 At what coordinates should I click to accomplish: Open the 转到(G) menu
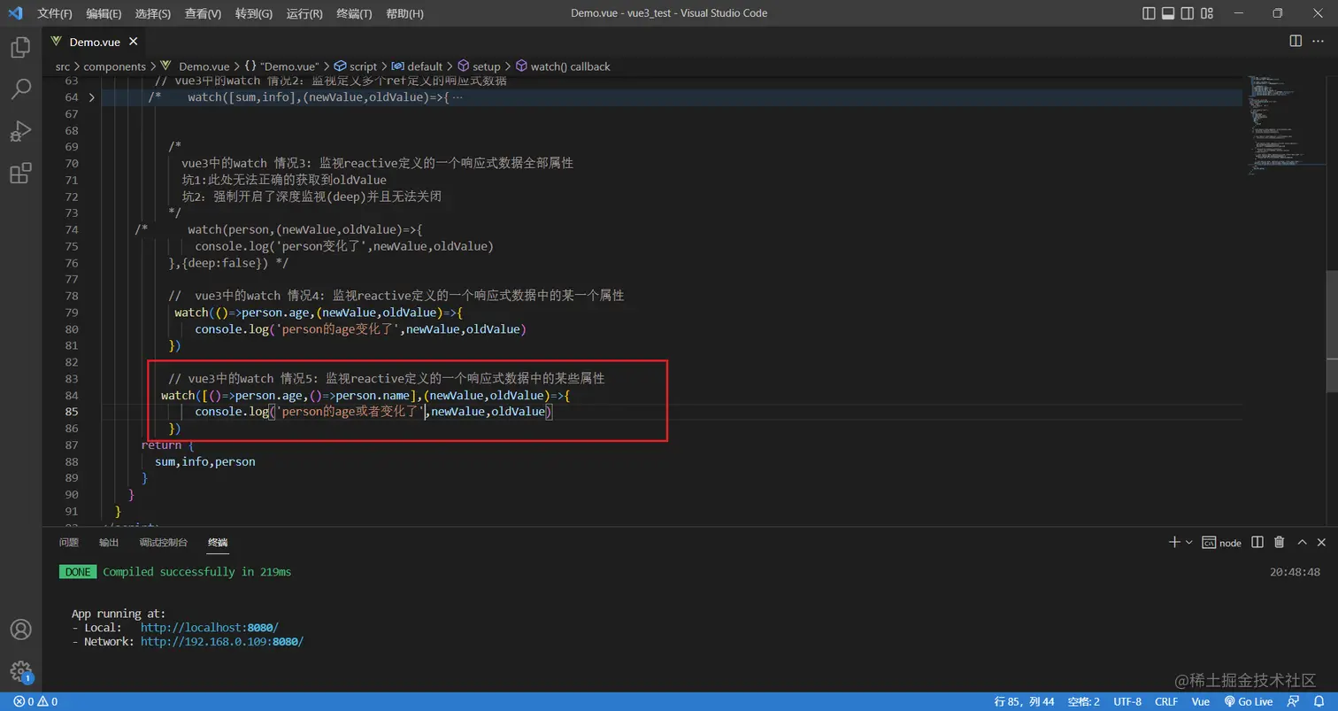click(254, 13)
